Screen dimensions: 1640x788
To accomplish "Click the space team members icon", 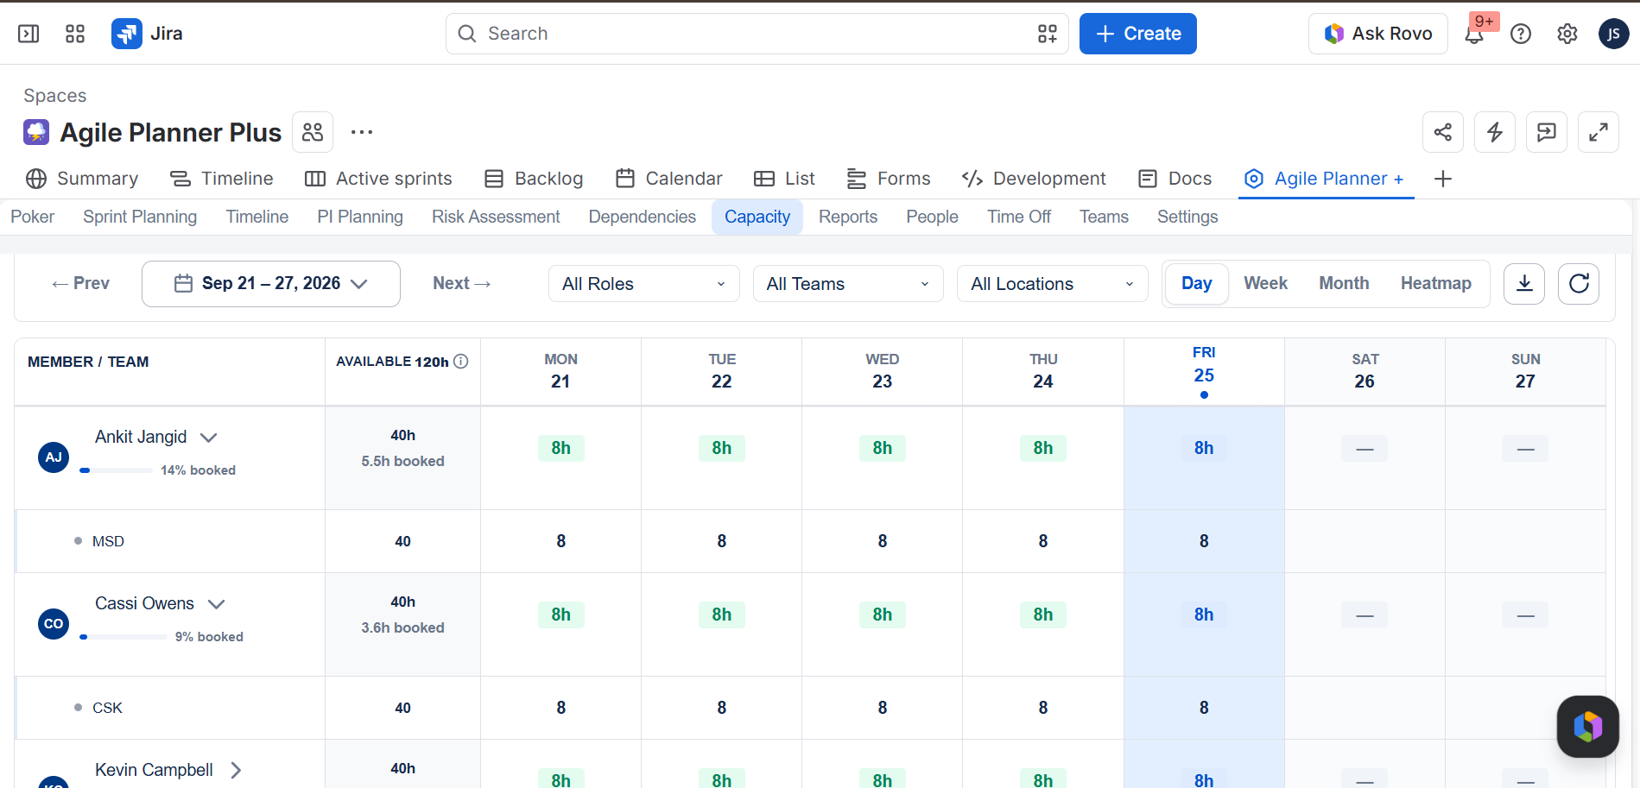I will tap(313, 132).
